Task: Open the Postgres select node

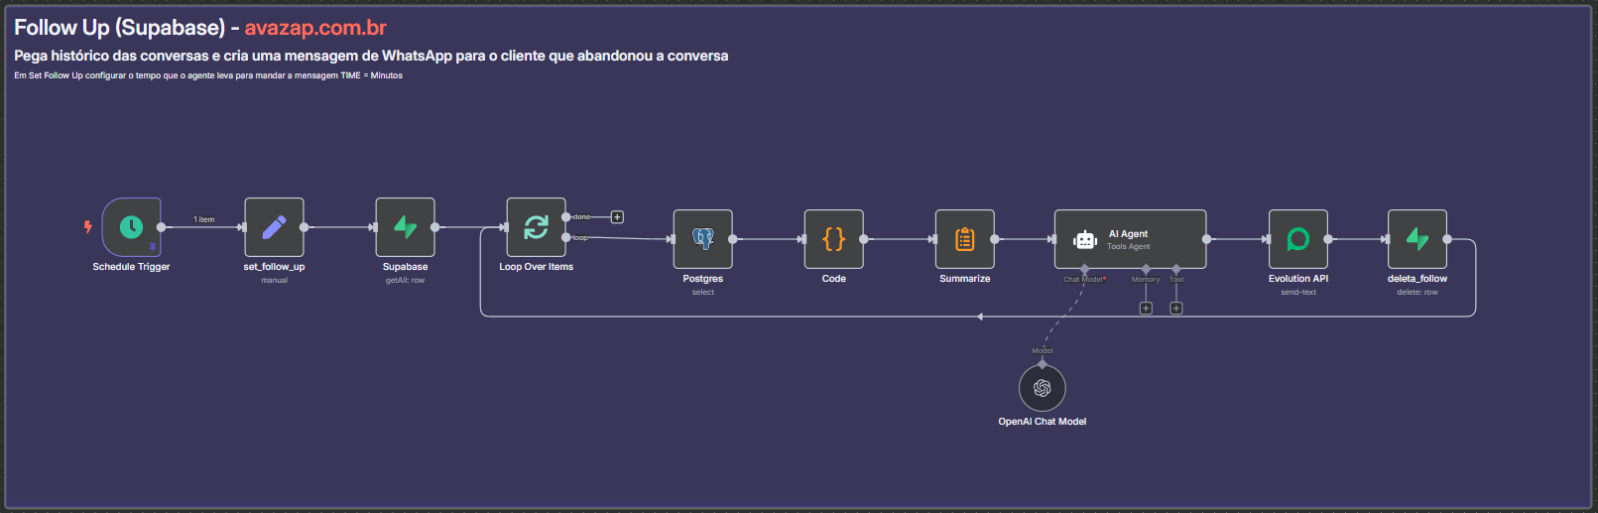Action: pos(702,239)
